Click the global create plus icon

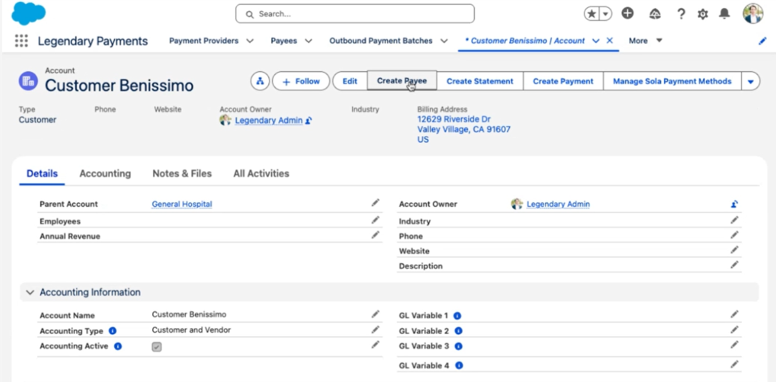[628, 14]
